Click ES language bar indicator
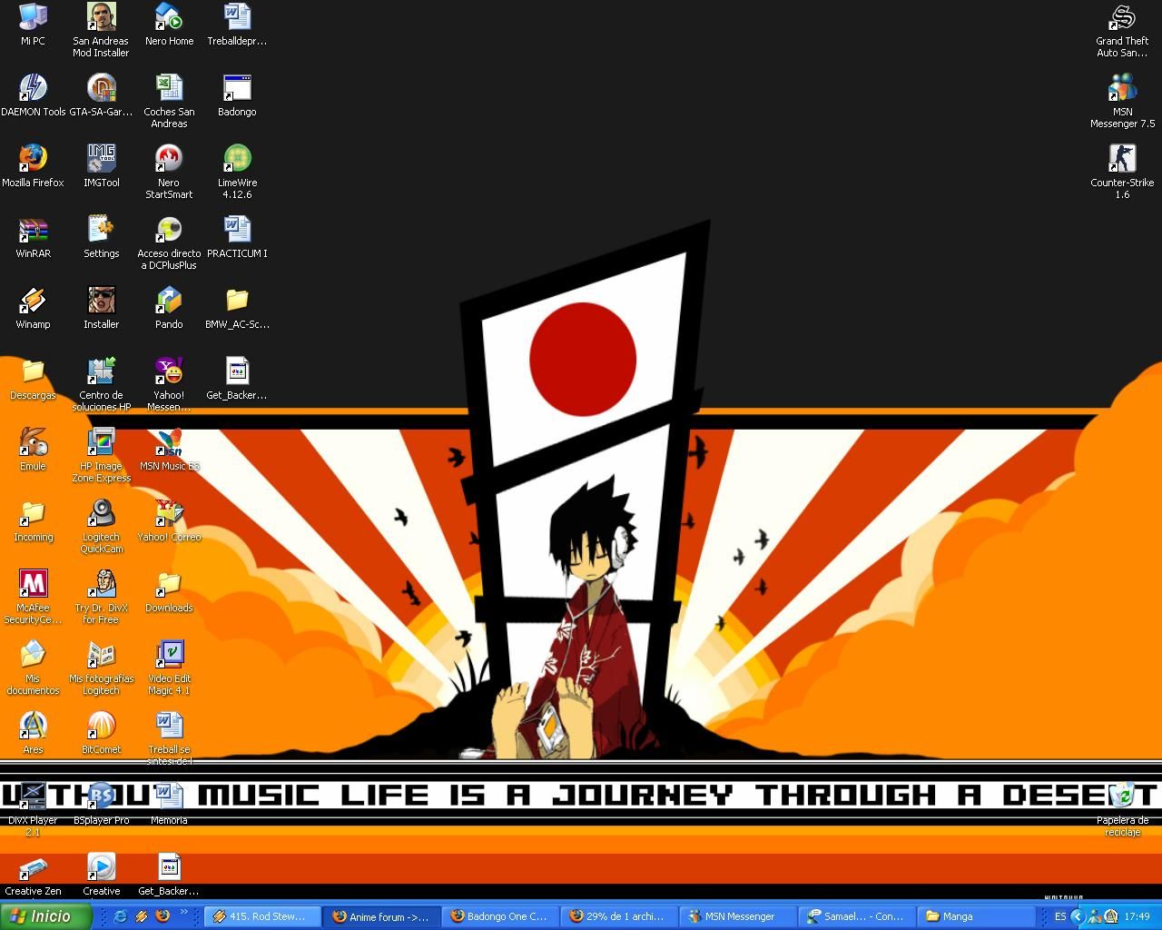Screen dimensions: 1162x930 (x=1060, y=916)
